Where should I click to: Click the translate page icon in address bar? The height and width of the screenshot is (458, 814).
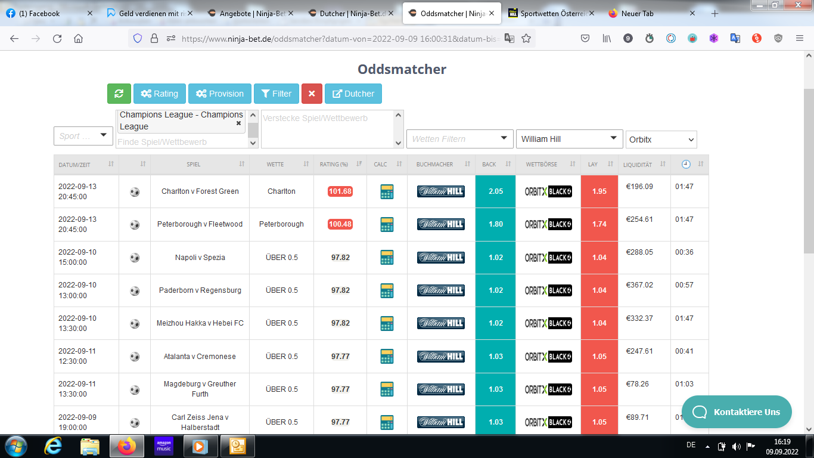(x=509, y=38)
